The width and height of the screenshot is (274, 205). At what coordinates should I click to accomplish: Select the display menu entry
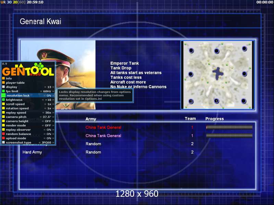tap(11, 87)
